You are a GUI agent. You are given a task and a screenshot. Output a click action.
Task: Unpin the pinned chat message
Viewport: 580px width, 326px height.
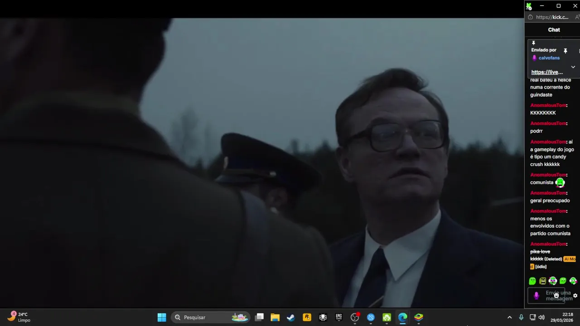[x=565, y=51]
